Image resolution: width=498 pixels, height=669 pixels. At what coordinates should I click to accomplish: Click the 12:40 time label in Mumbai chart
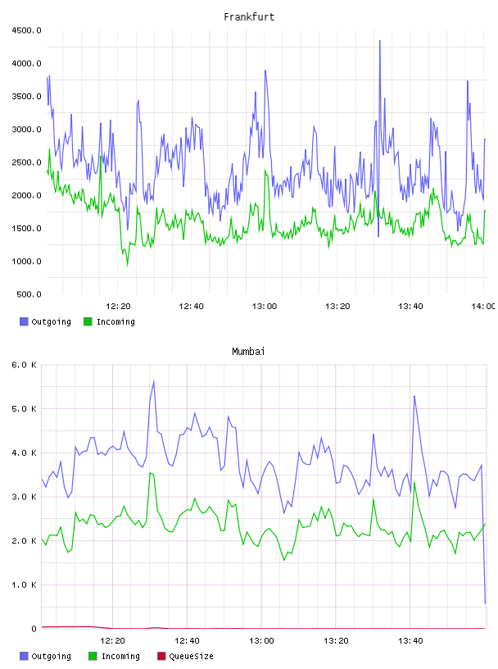tap(187, 641)
